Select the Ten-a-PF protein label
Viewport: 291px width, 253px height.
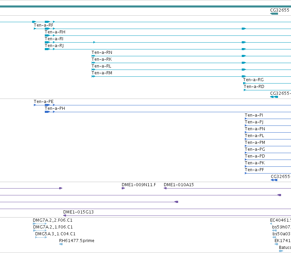pyautogui.click(x=254, y=170)
